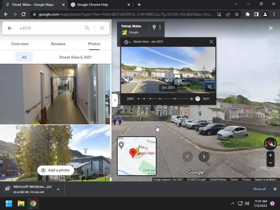Open the Windows Start menu
280x210 pixels.
point(9,203)
